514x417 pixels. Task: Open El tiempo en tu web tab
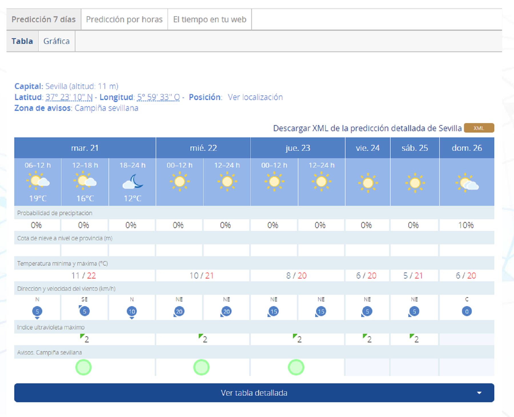click(x=210, y=19)
